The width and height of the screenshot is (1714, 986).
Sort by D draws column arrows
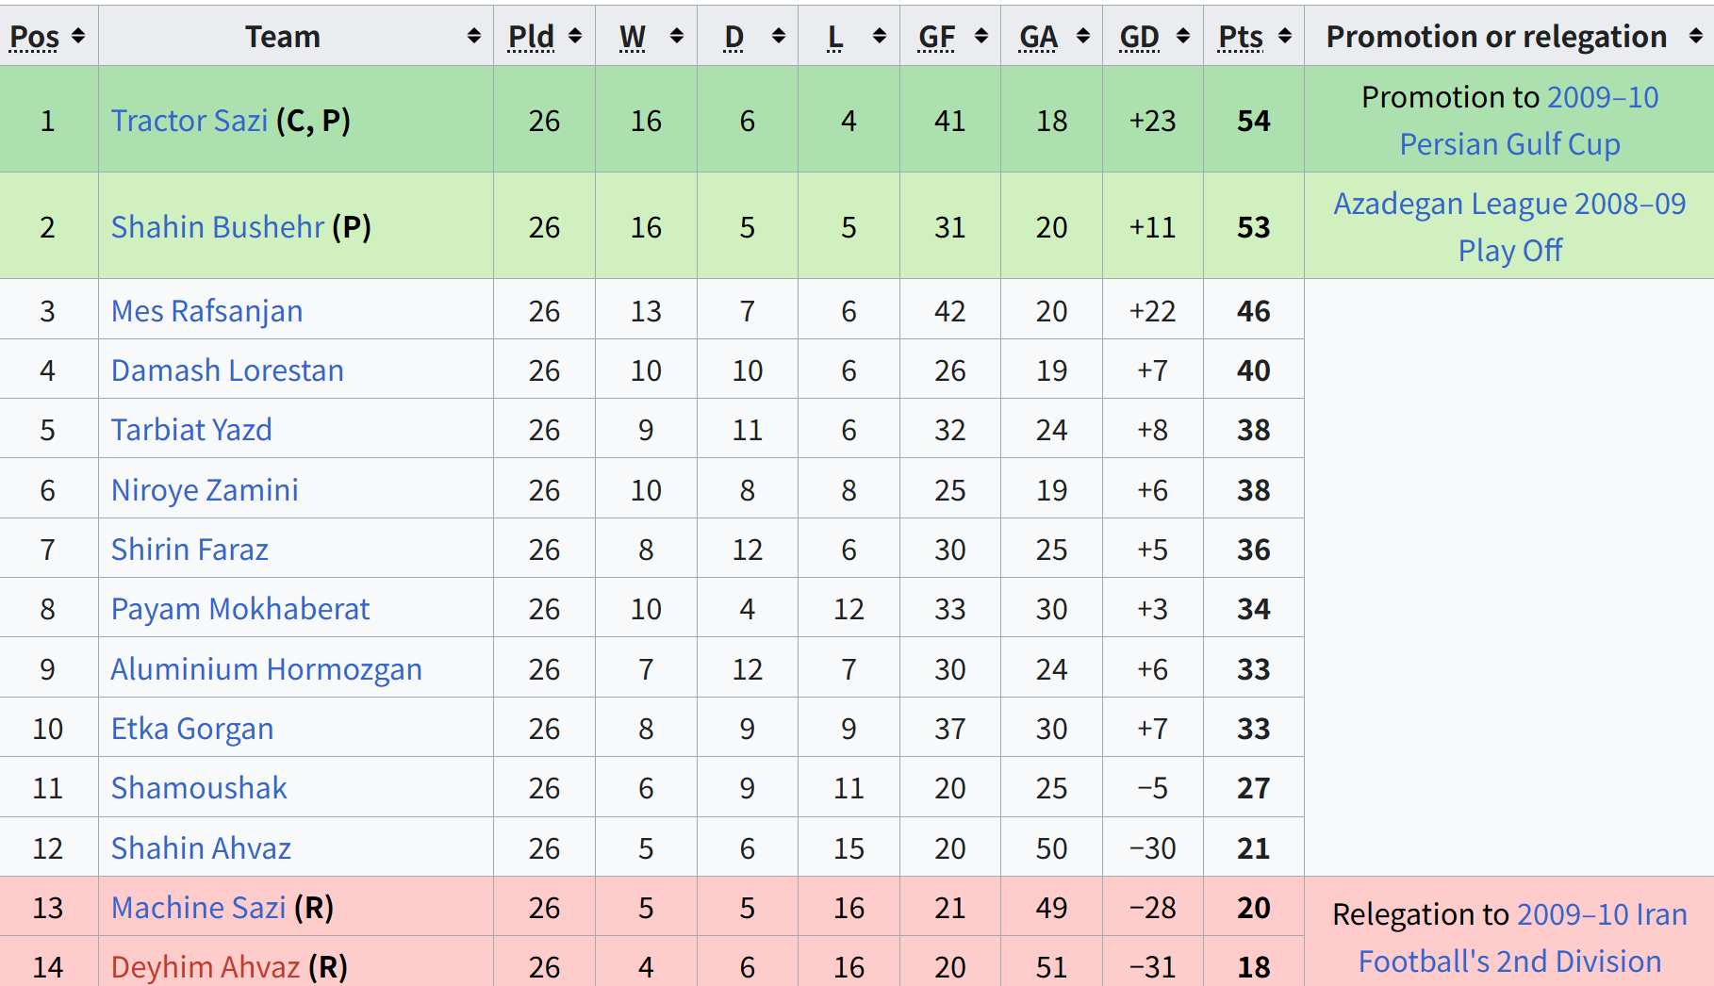tap(779, 36)
